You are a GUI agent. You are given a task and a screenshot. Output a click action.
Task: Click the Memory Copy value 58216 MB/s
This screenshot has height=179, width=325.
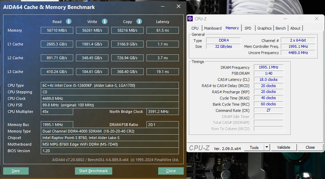pyautogui.click(x=127, y=30)
